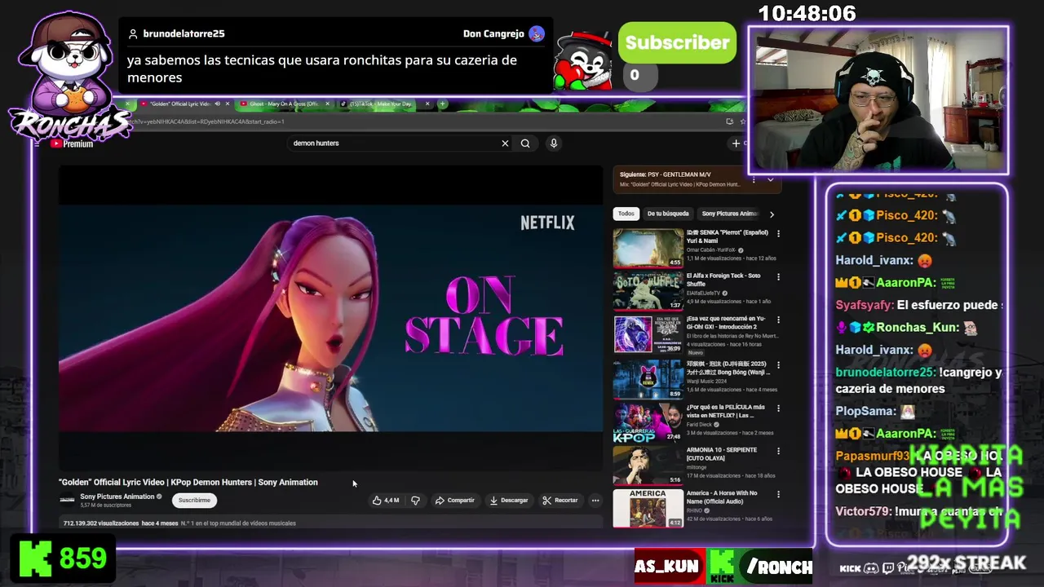Expand the mix playlist panel chevron

tap(770, 179)
